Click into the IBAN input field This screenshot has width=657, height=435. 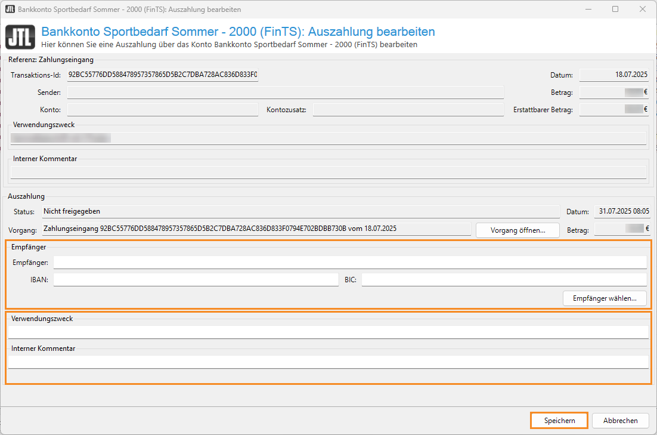pyautogui.click(x=196, y=280)
